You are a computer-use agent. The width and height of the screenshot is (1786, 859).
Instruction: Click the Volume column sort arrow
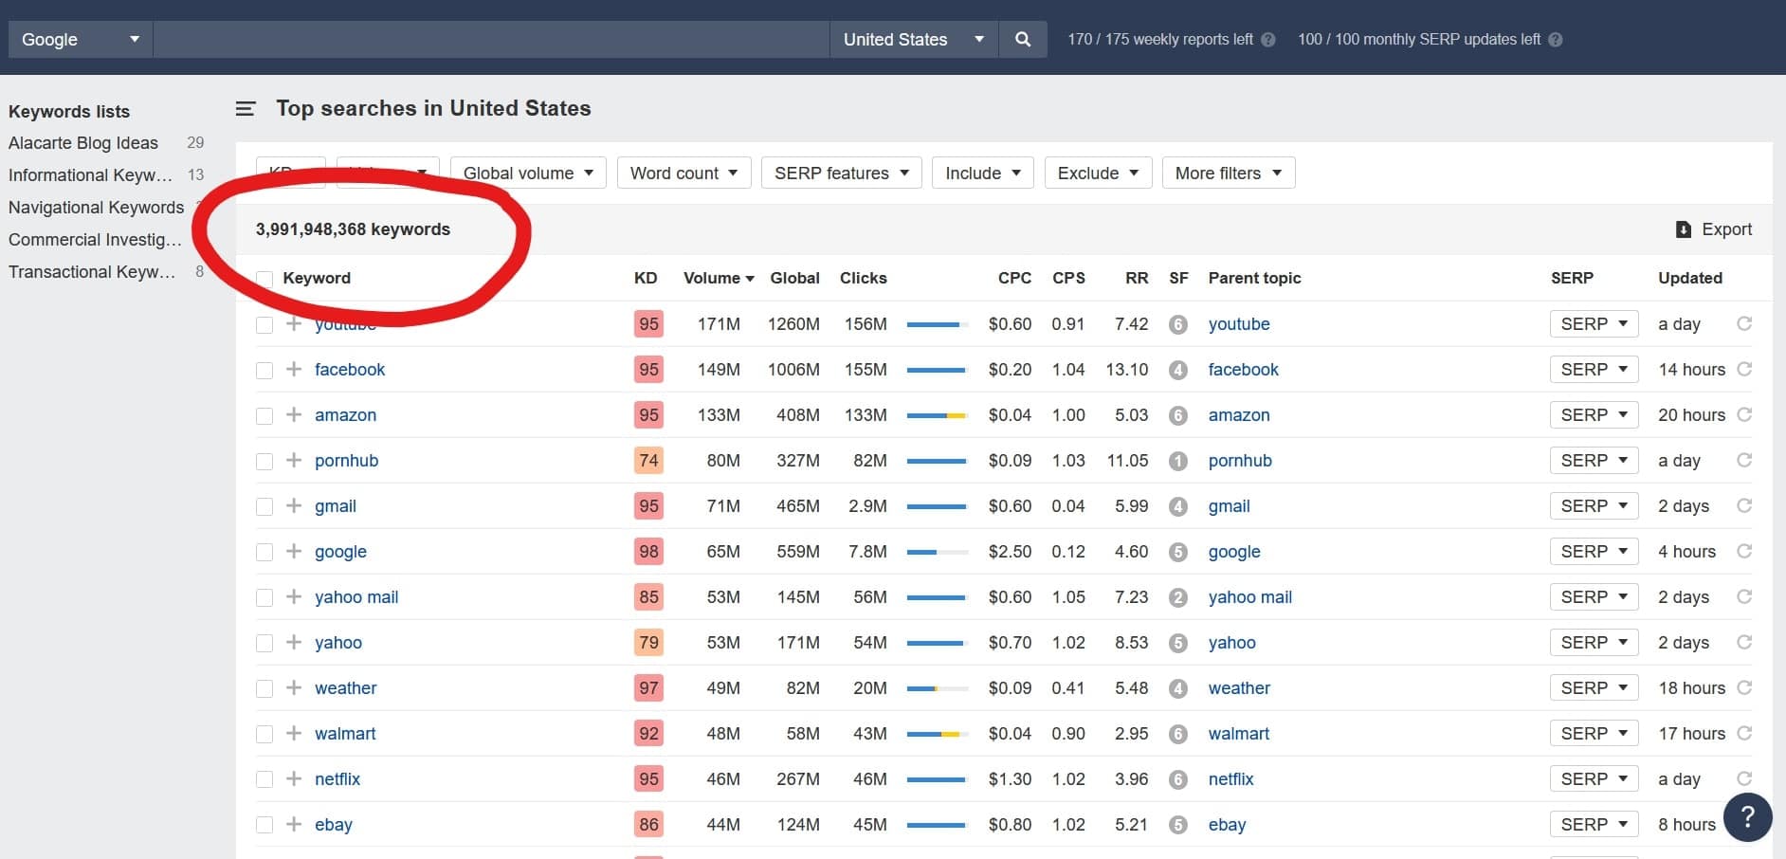click(751, 278)
